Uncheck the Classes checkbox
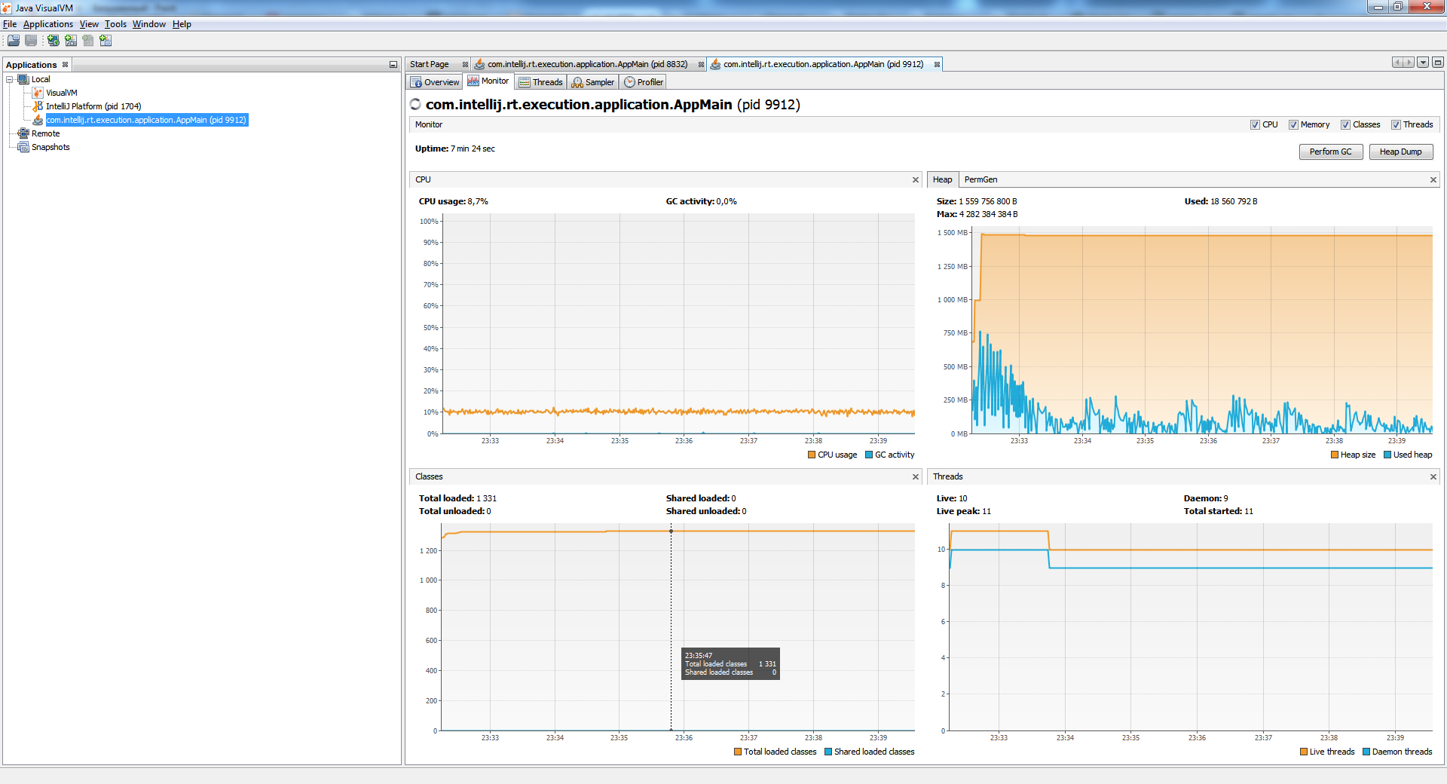The height and width of the screenshot is (784, 1447). [x=1345, y=125]
